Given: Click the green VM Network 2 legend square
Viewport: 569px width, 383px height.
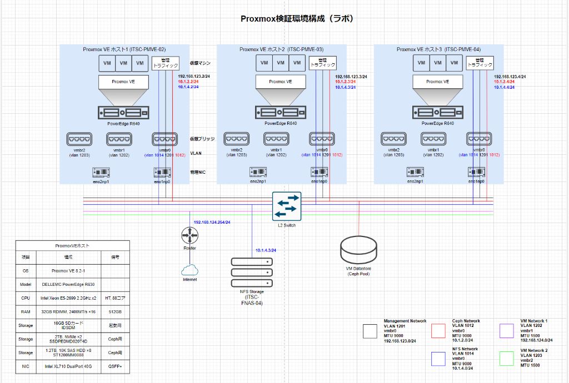Looking at the screenshot, I should 506,359.
